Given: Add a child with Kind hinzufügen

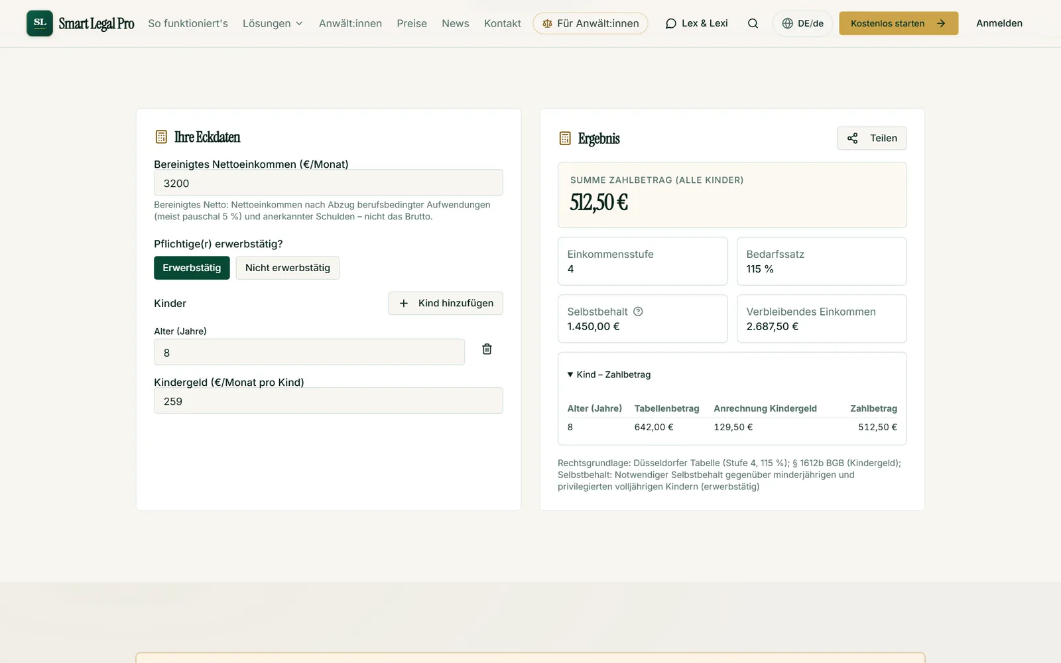Looking at the screenshot, I should (x=446, y=303).
